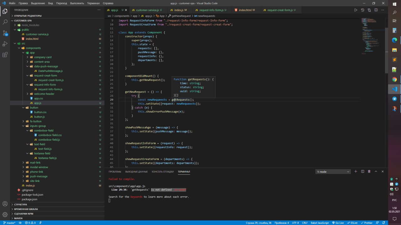Open request-creat-form.js in the file explorer
This screenshot has height=225, width=401.
point(51,80)
